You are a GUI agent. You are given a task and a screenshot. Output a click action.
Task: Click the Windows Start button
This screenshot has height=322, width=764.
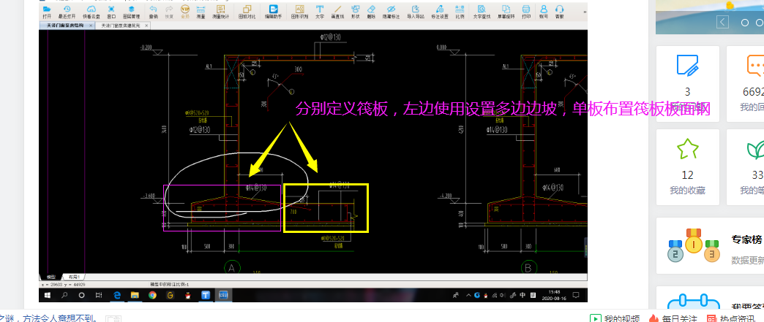(48, 295)
